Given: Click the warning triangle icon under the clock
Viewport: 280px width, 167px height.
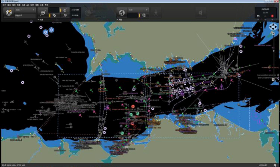Looking at the screenshot, I should click(265, 16).
